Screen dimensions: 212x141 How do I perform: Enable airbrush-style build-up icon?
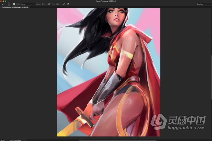click(64, 4)
